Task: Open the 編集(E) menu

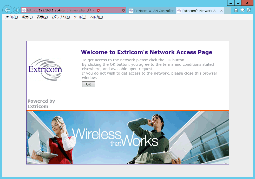Action: (x=27, y=17)
